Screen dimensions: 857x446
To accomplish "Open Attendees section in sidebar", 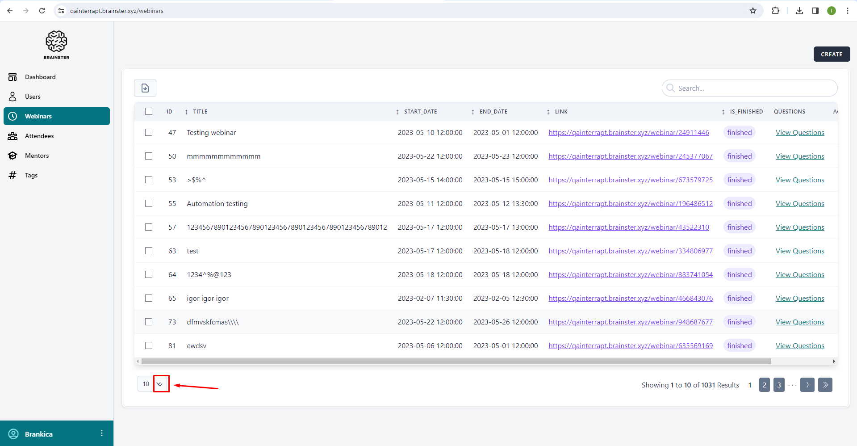I will [39, 136].
